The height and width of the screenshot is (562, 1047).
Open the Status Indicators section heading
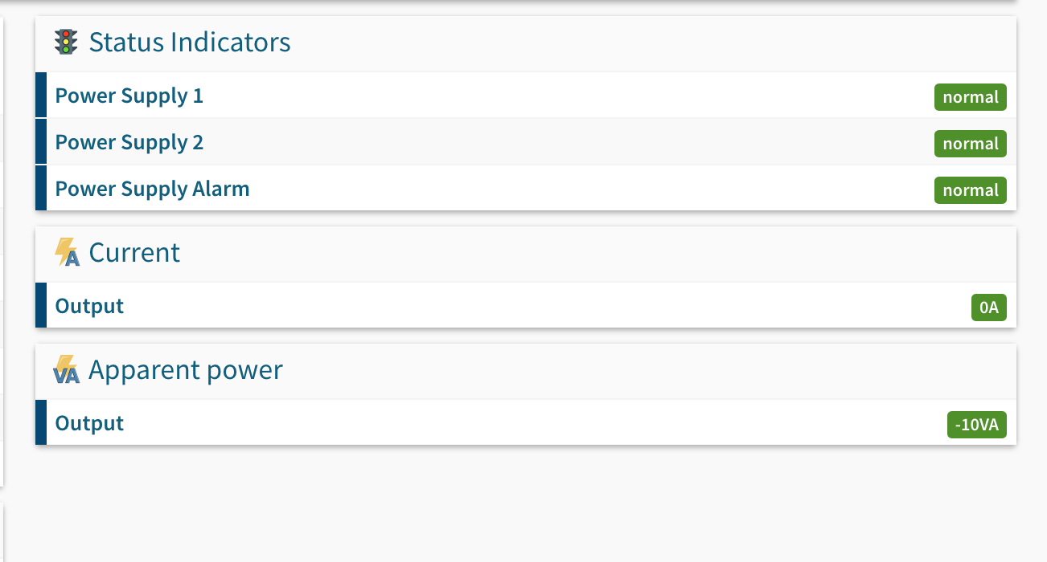pyautogui.click(x=190, y=42)
